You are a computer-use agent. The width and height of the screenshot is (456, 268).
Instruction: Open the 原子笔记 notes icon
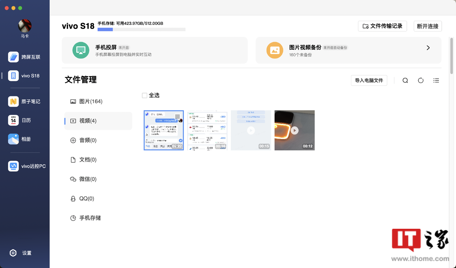pos(13,102)
